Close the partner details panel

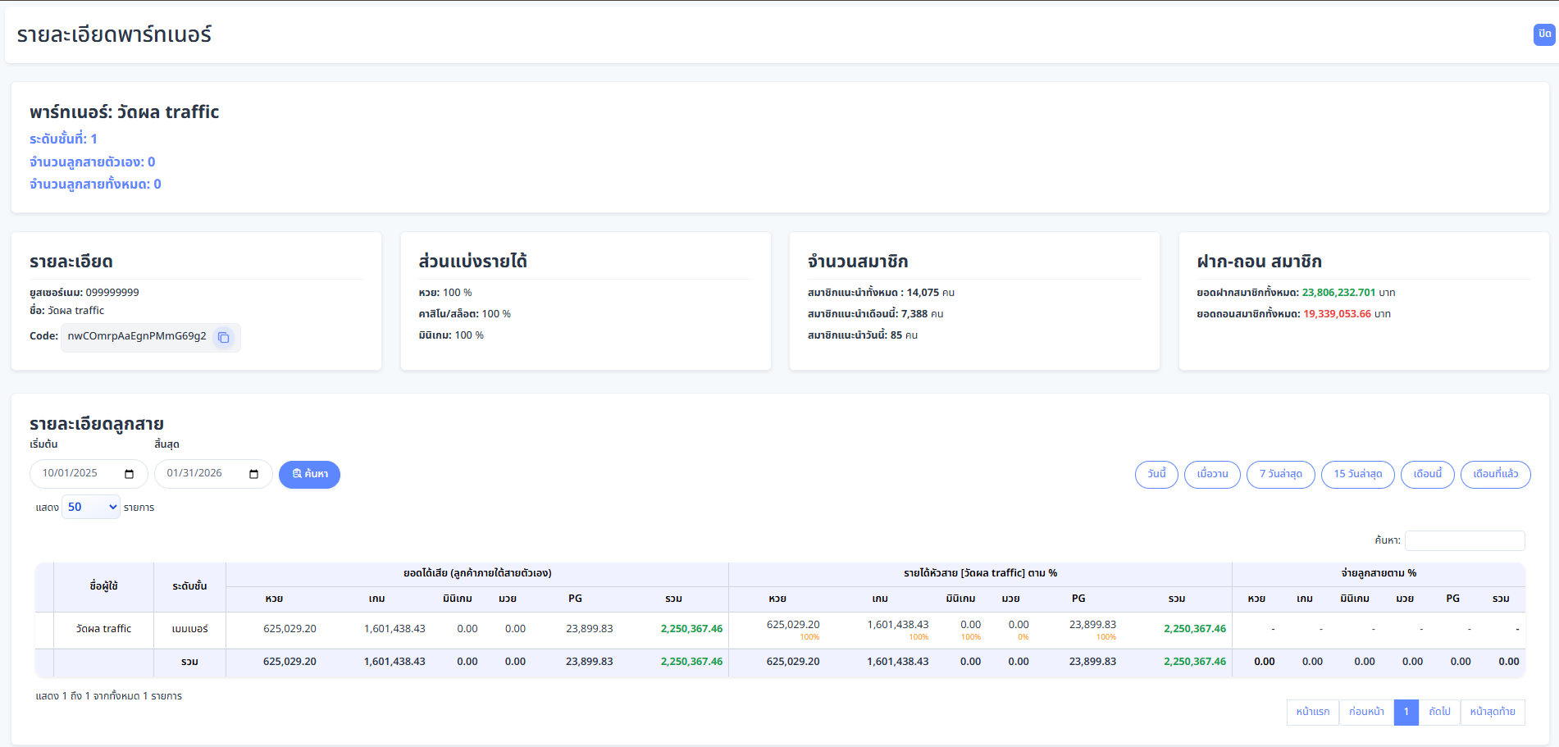[1543, 34]
